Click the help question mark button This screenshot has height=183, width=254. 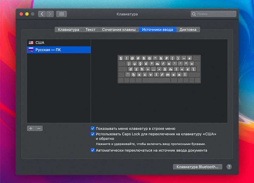pos(229,167)
